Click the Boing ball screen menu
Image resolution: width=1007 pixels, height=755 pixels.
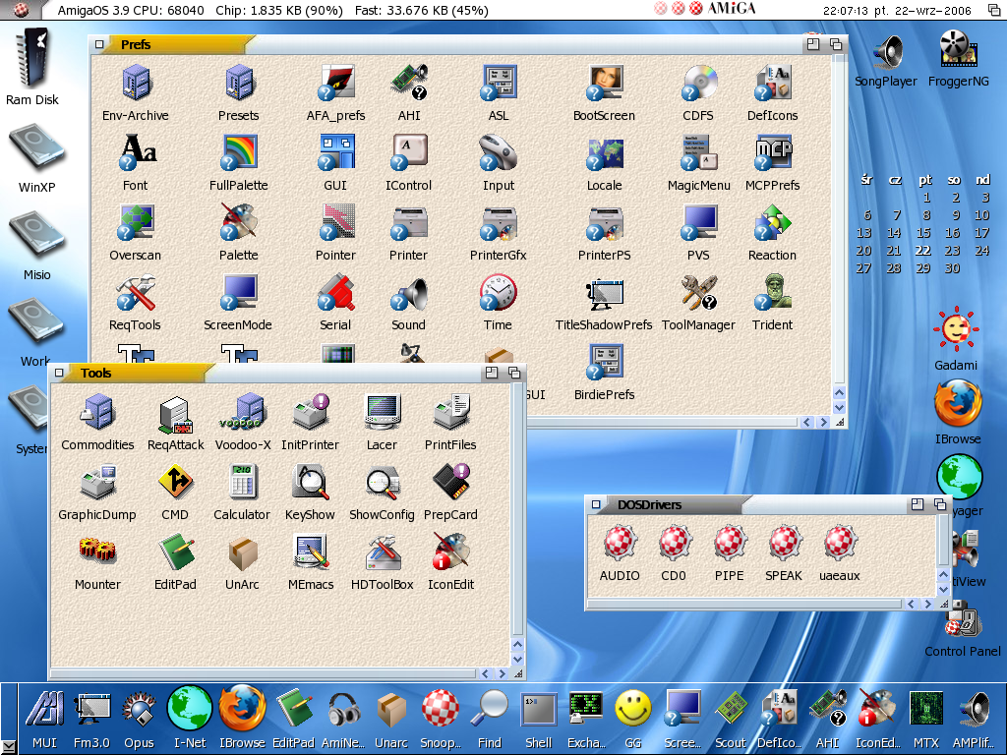22,9
